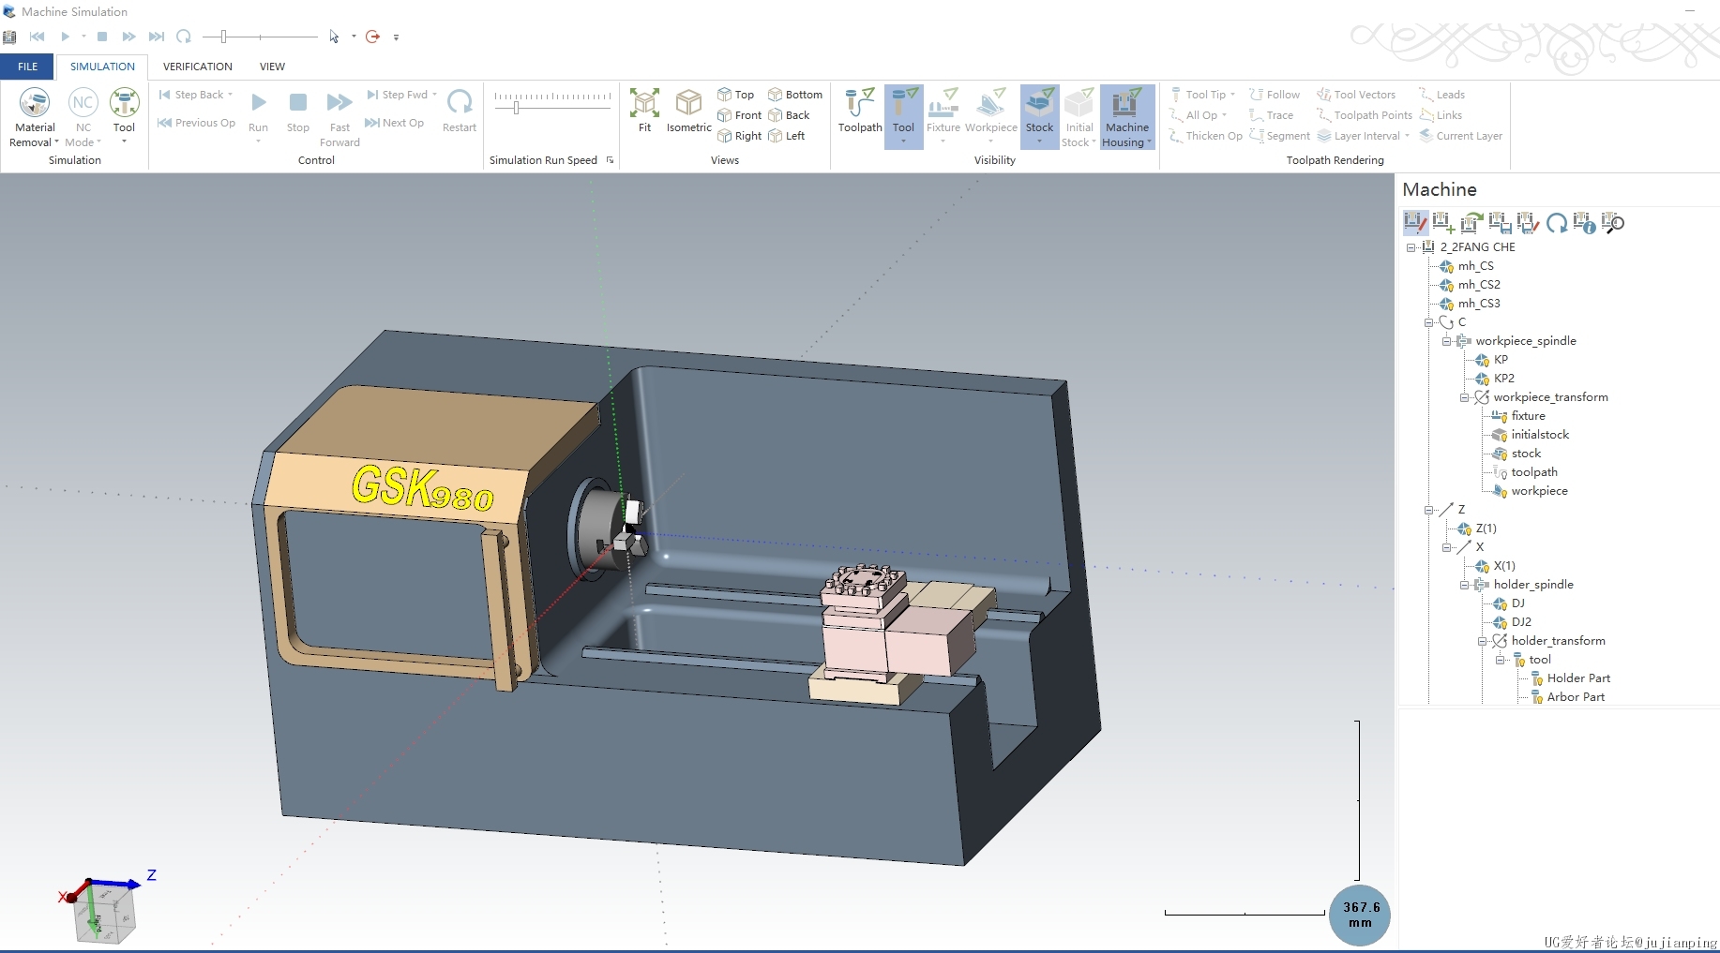1720x953 pixels.
Task: Click the Fit view icon
Action: [x=644, y=103]
